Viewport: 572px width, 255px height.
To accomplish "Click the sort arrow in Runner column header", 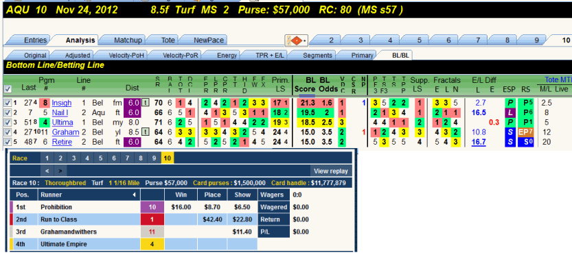I will (x=135, y=195).
